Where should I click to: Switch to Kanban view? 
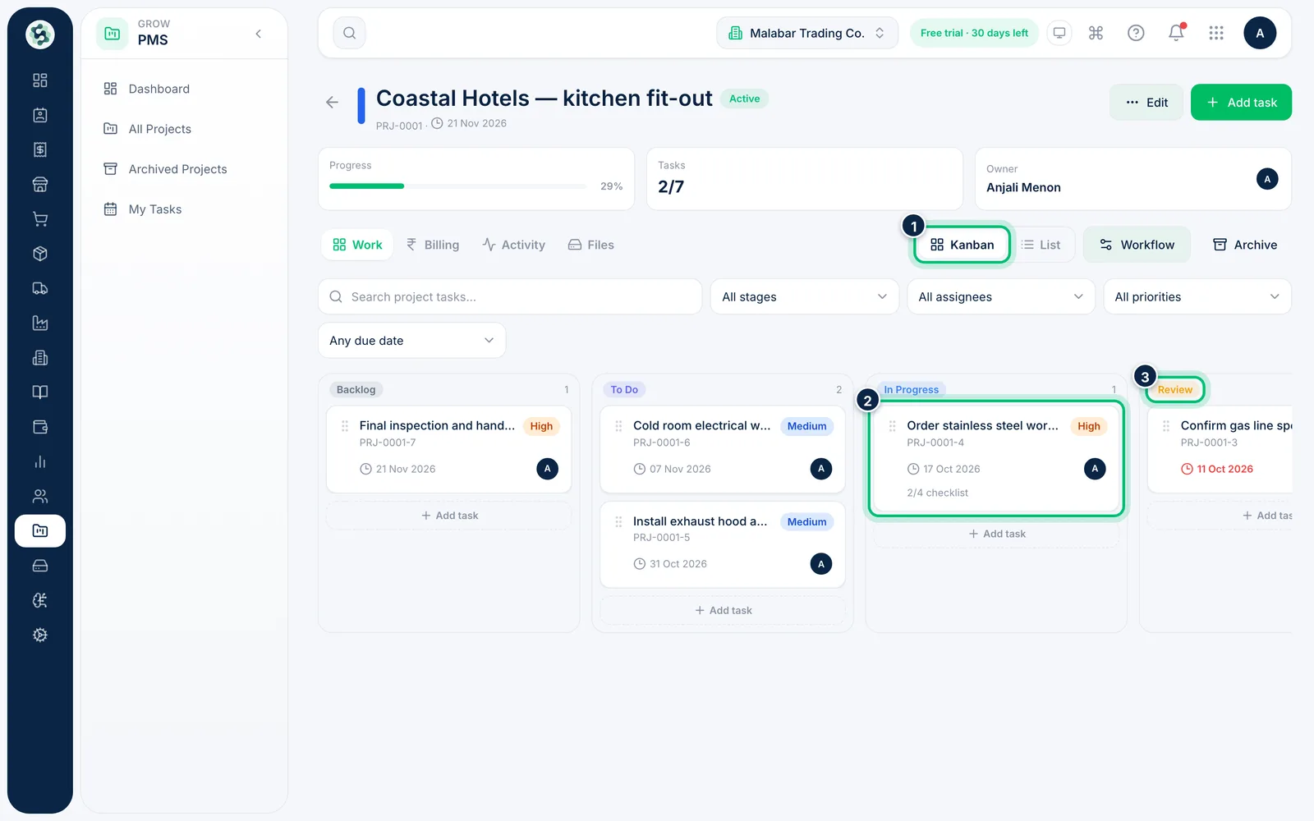[962, 245]
